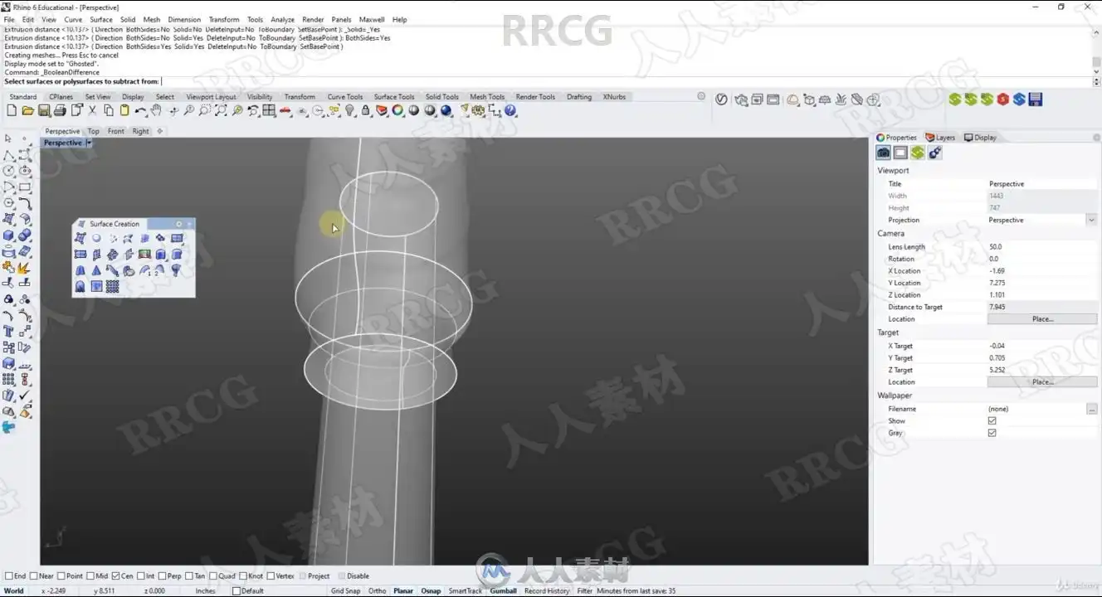Screen dimensions: 1102x597
Task: Click the command prompt input line
Action: [x=548, y=81]
